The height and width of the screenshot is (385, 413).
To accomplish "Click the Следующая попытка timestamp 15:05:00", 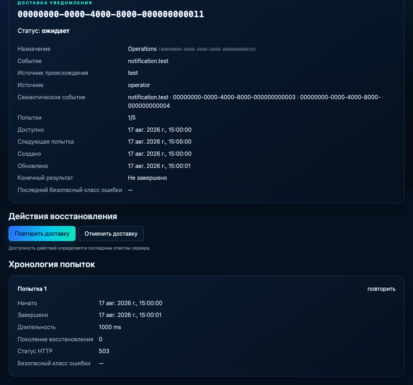I will (x=160, y=141).
